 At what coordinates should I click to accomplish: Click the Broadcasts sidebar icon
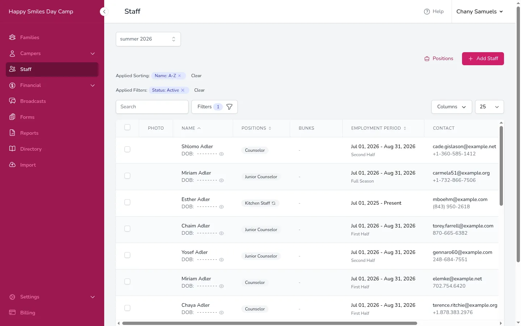[12, 101]
